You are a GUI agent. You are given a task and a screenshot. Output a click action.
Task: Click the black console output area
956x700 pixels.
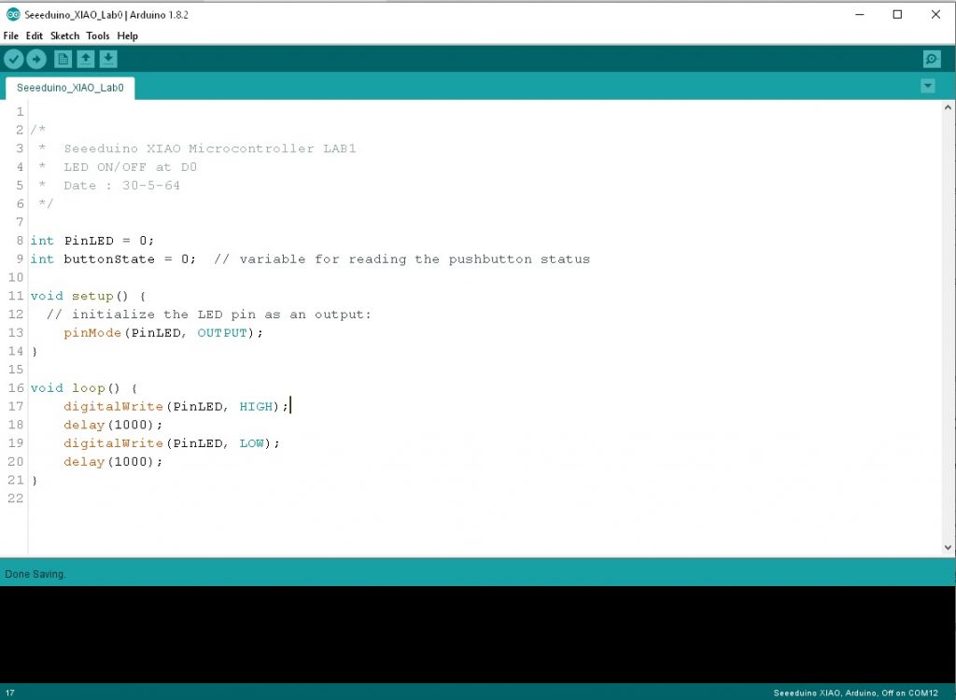[x=478, y=634]
